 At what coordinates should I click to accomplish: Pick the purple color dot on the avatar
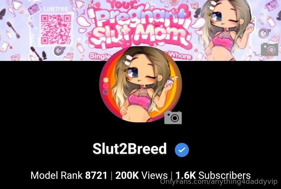[x=106, y=92]
